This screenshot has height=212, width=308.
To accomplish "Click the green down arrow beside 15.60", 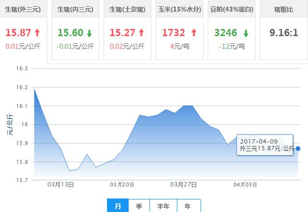I will pyautogui.click(x=89, y=33).
